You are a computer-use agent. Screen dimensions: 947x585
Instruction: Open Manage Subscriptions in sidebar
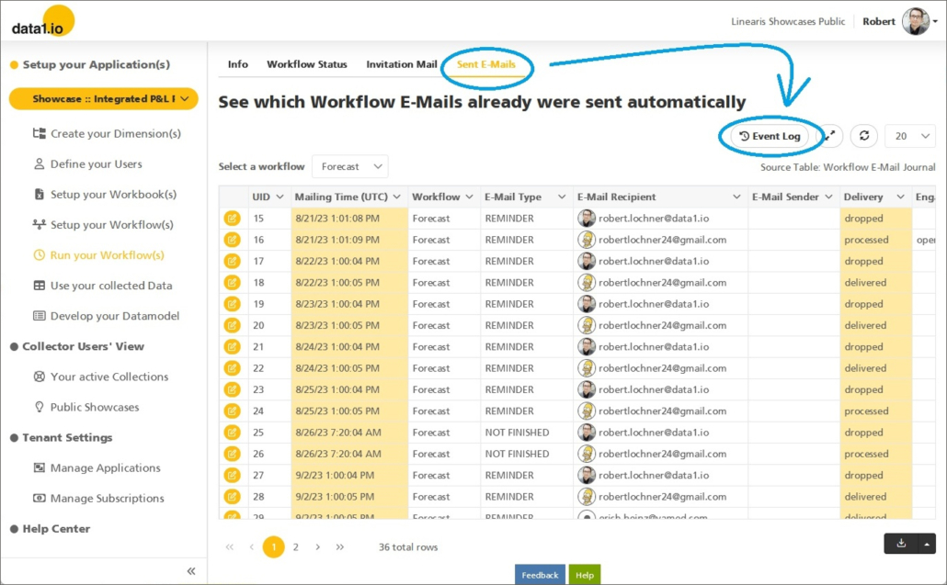(107, 498)
